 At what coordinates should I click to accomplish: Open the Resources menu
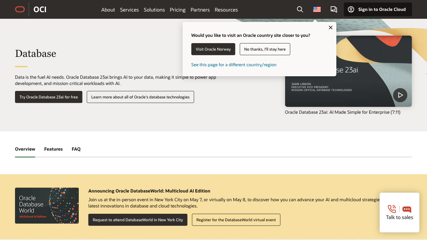click(x=226, y=10)
